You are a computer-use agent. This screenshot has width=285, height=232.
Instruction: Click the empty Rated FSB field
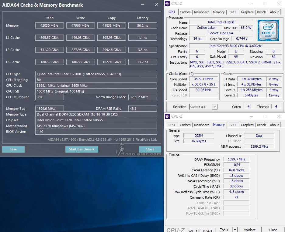point(203,95)
